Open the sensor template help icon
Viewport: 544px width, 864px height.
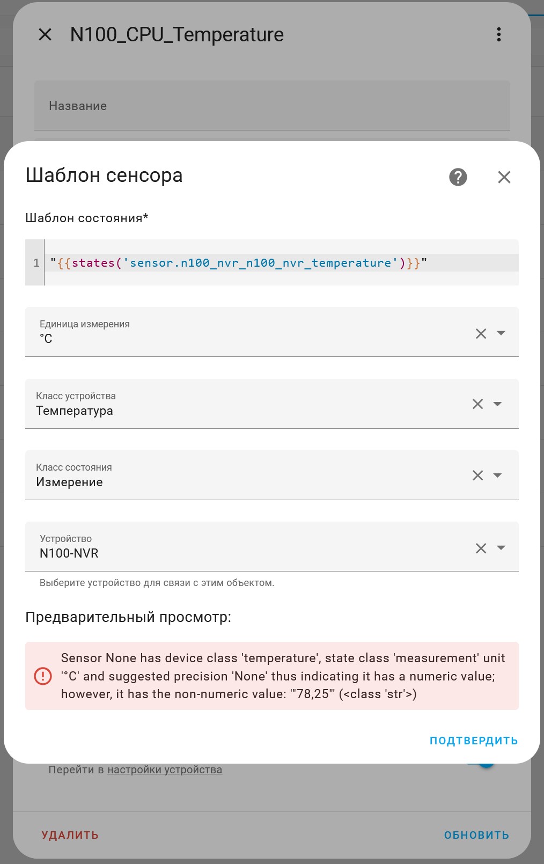[x=458, y=177]
